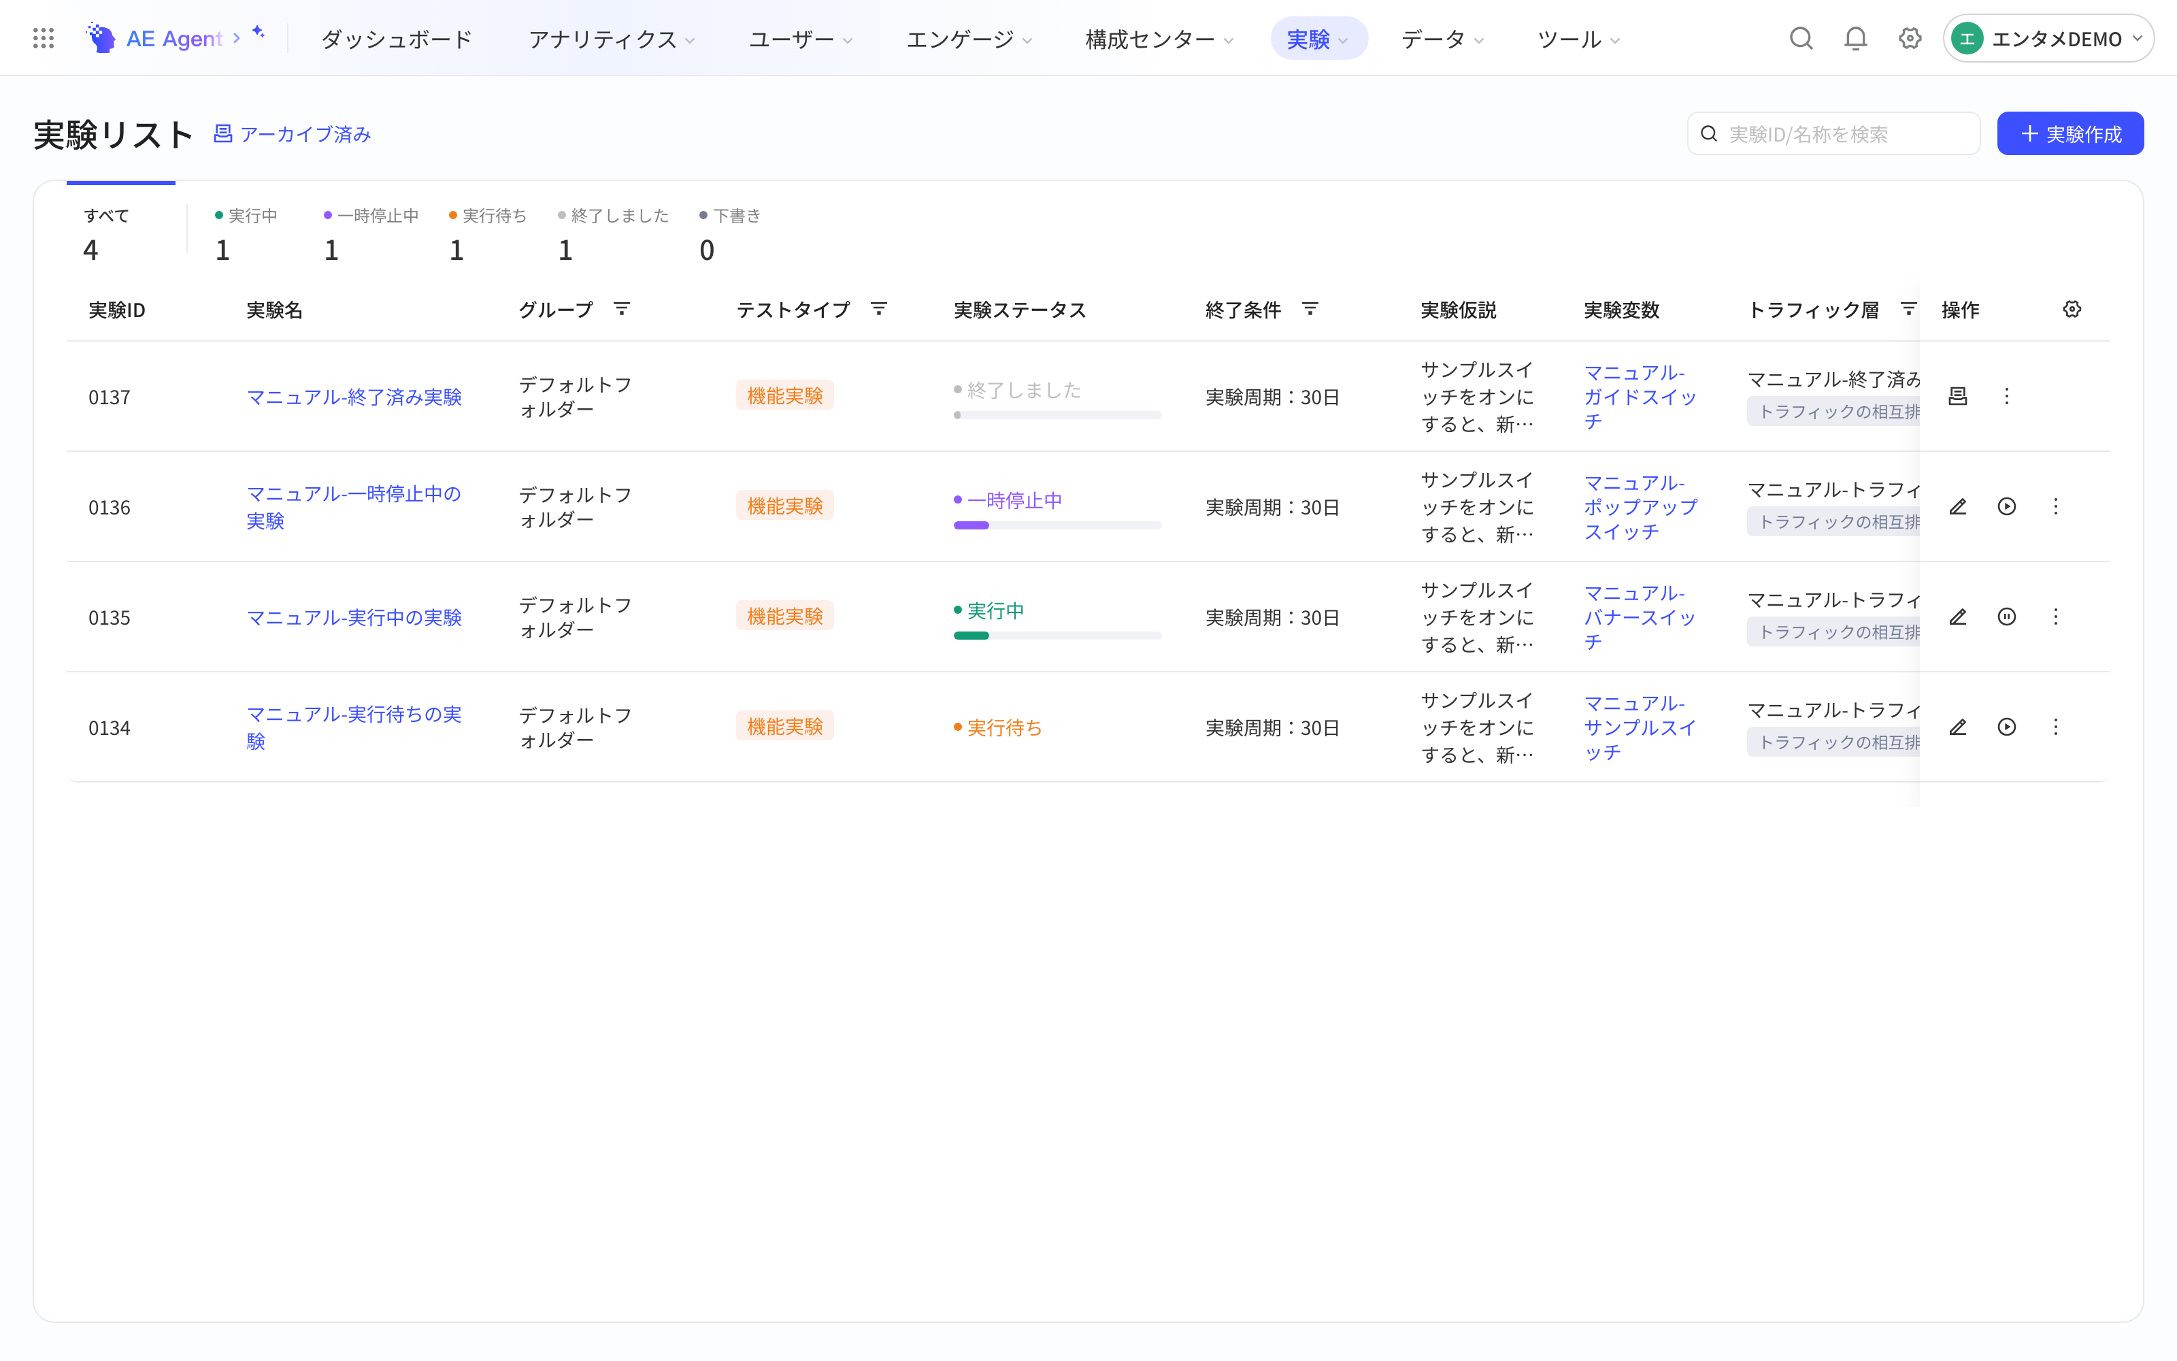The width and height of the screenshot is (2177, 1361).
Task: Expand the 構成センター menu
Action: (1159, 39)
